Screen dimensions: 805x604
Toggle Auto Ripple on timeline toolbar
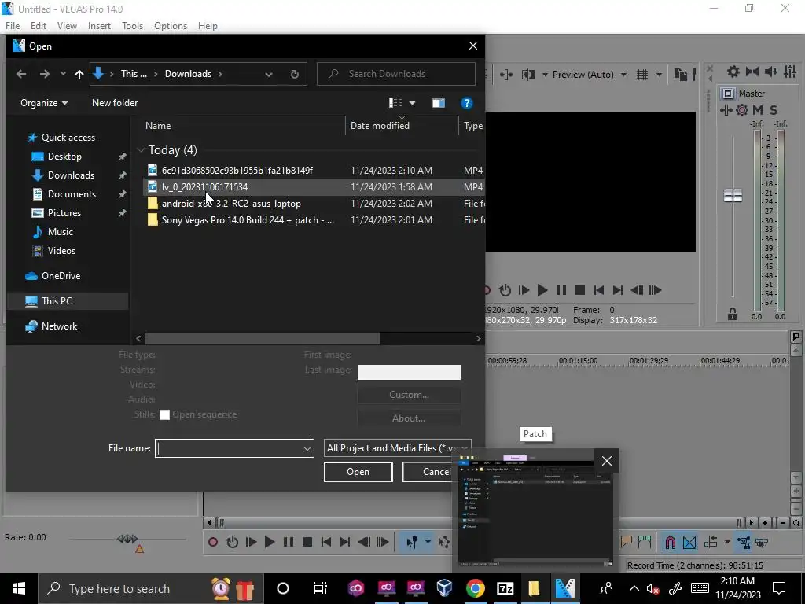(711, 543)
